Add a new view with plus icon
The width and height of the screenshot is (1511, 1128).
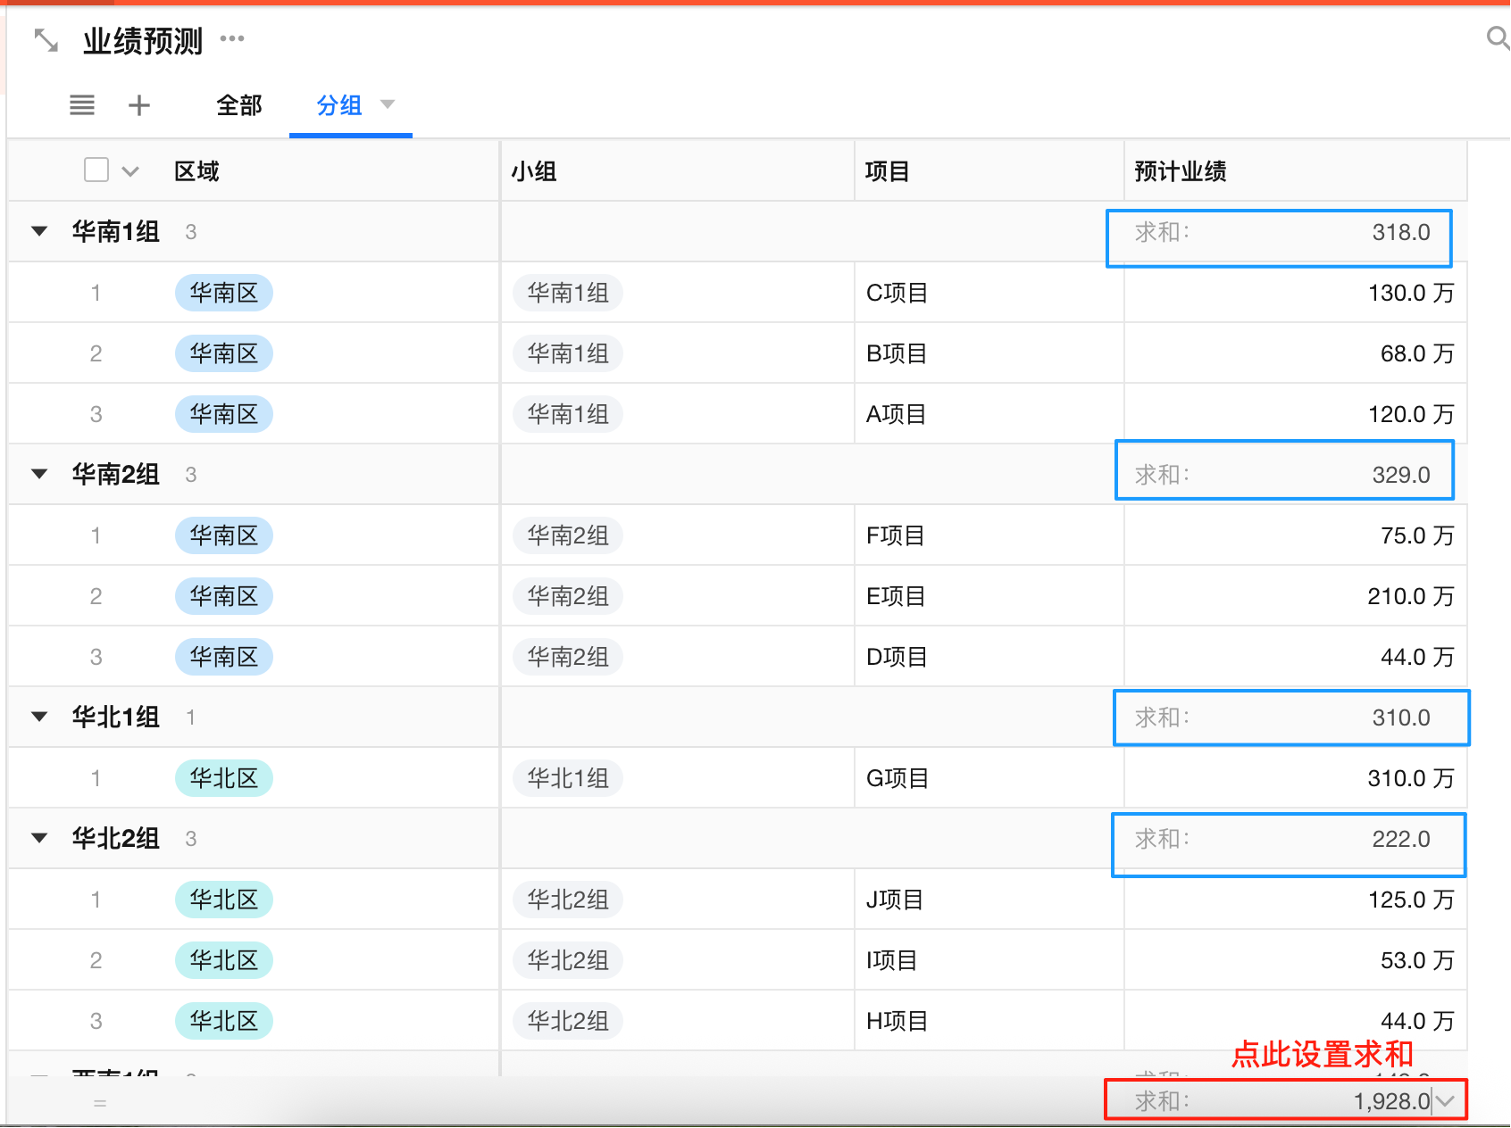[x=139, y=105]
